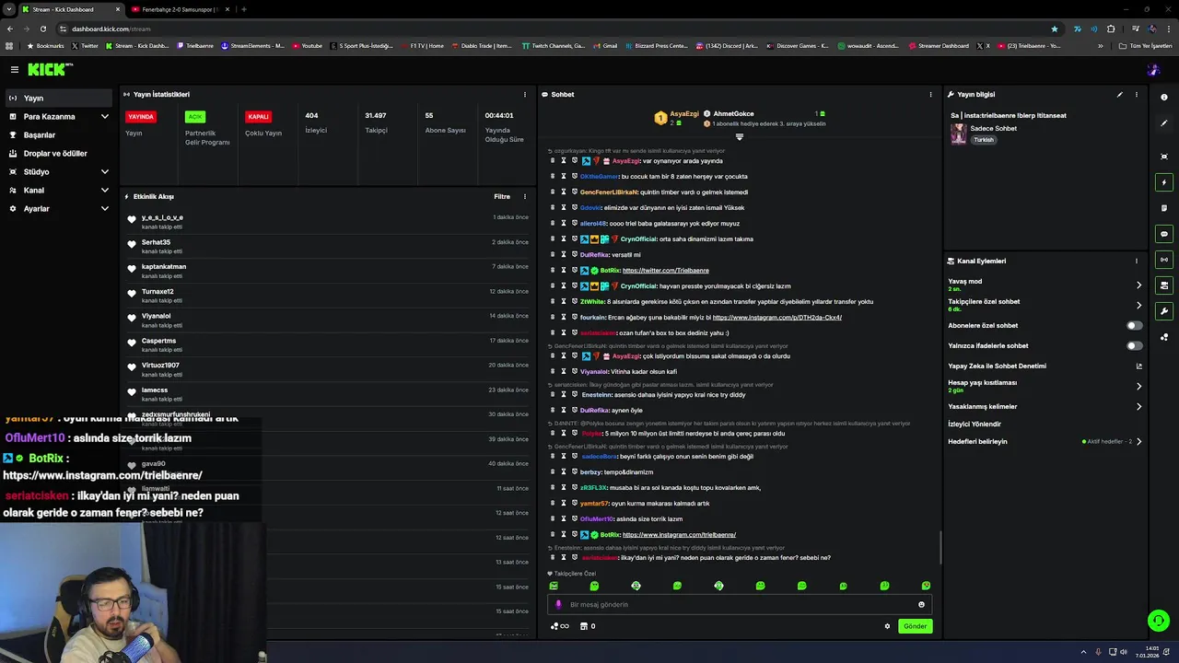This screenshot has width=1179, height=663.
Task: Edit stream info with pencil icon in Yayın bilgisi
Action: point(1120,94)
